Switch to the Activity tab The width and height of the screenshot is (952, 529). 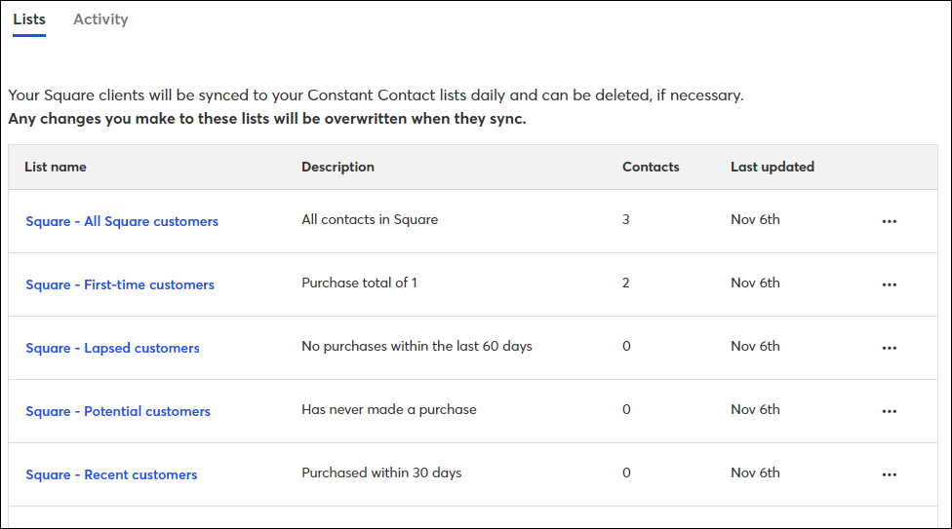click(x=100, y=19)
